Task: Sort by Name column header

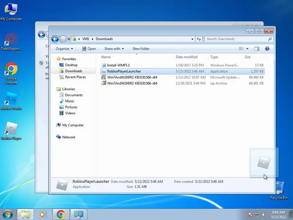Action: (x=137, y=57)
